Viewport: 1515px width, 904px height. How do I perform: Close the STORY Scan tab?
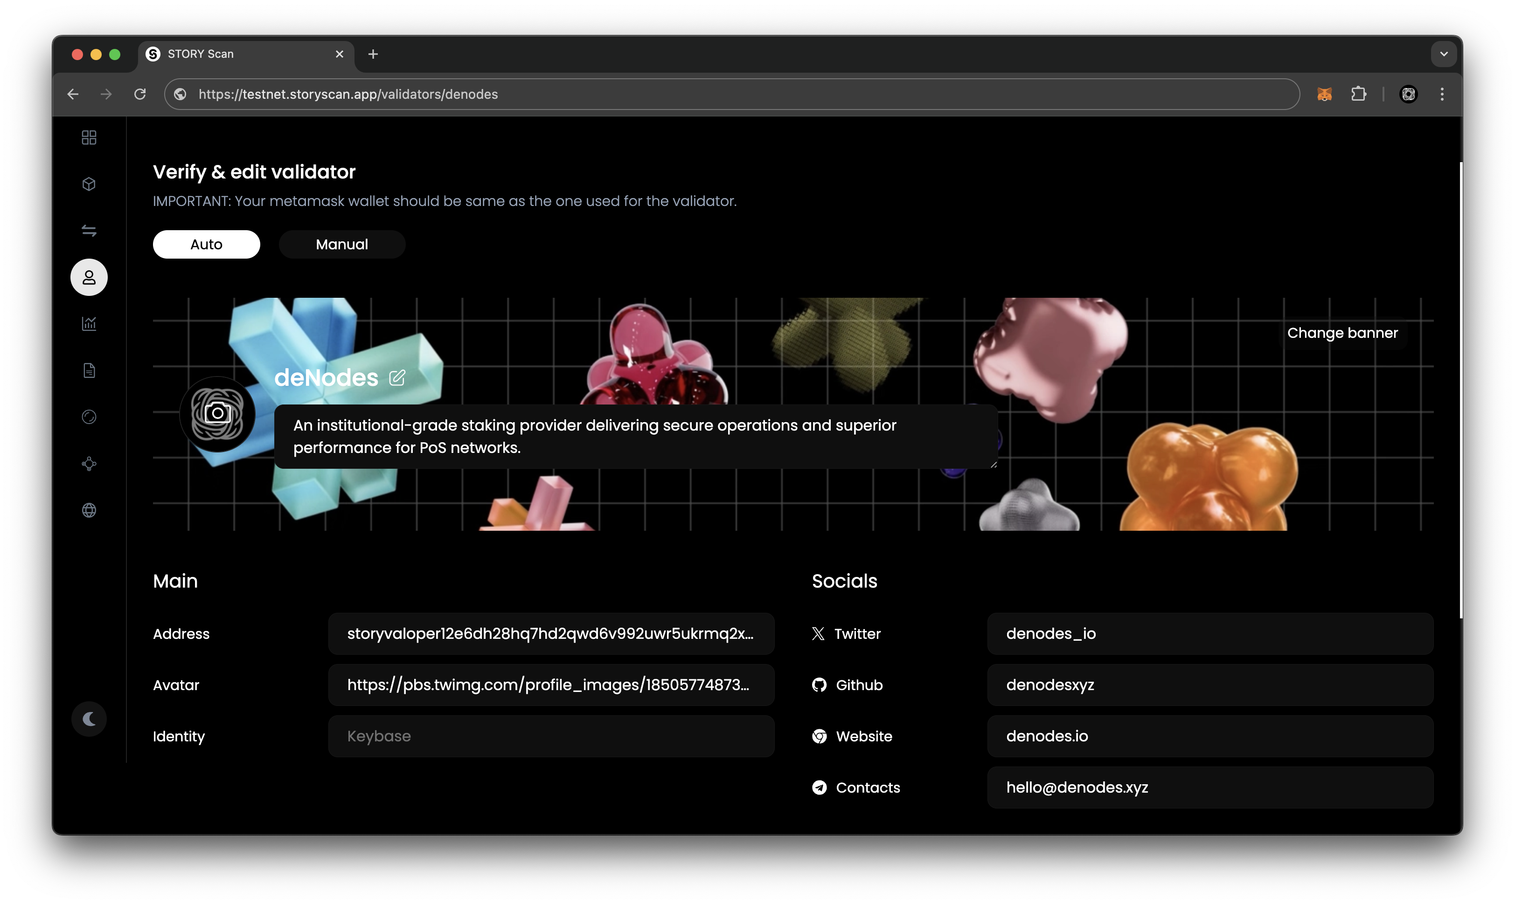click(x=340, y=54)
